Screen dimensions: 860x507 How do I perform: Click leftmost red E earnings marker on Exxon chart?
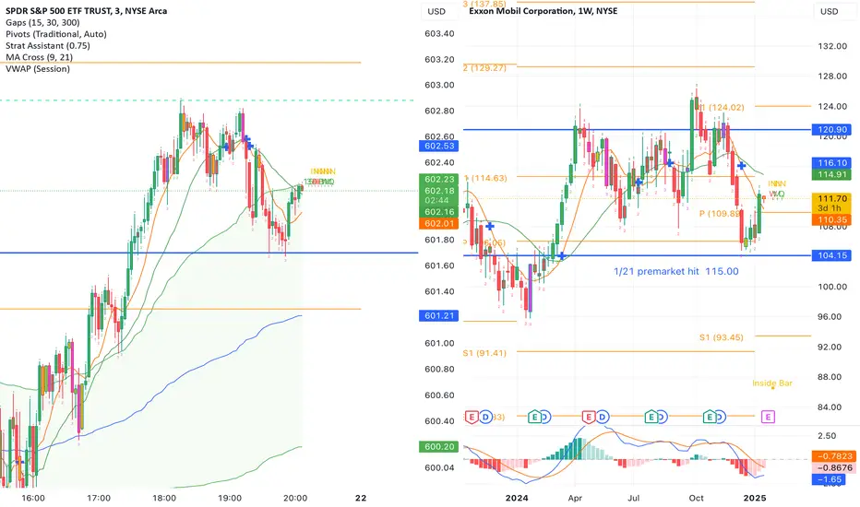(x=472, y=417)
